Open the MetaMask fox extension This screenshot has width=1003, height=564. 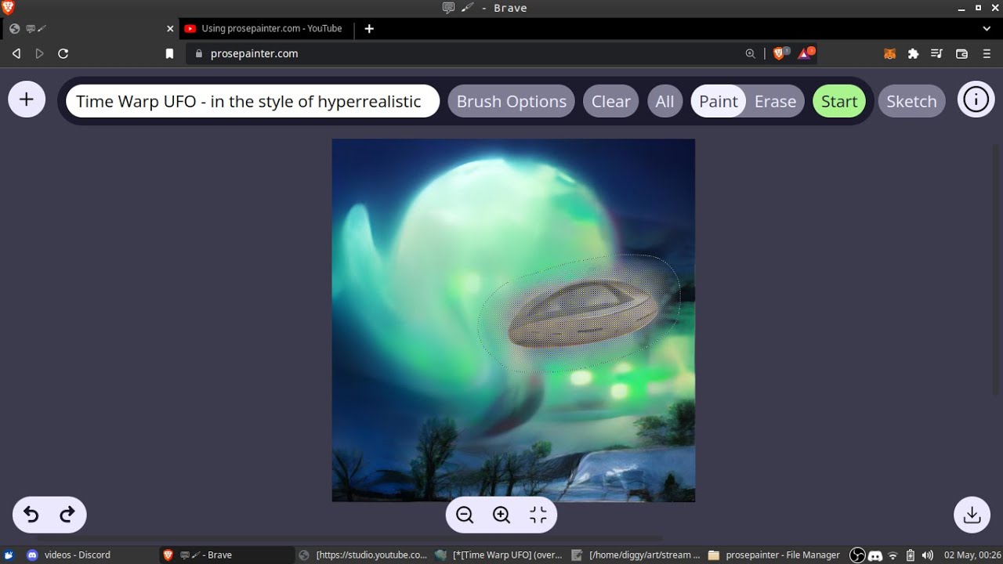coord(890,53)
